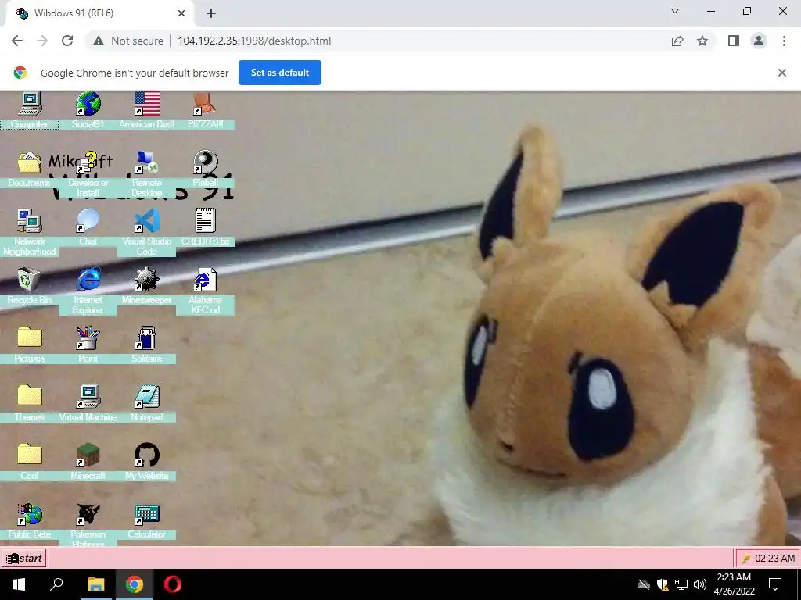801x600 pixels.
Task: Bookmark this page with the star
Action: click(702, 41)
